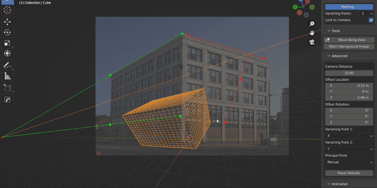Screen dimensions: 377x188
Task: Open the Principal Point dropdown
Action: point(349,162)
